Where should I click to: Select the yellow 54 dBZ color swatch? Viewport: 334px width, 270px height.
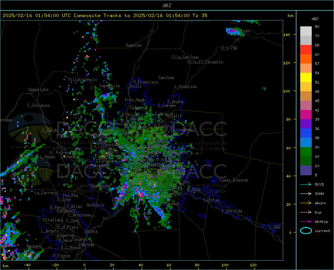(306, 78)
